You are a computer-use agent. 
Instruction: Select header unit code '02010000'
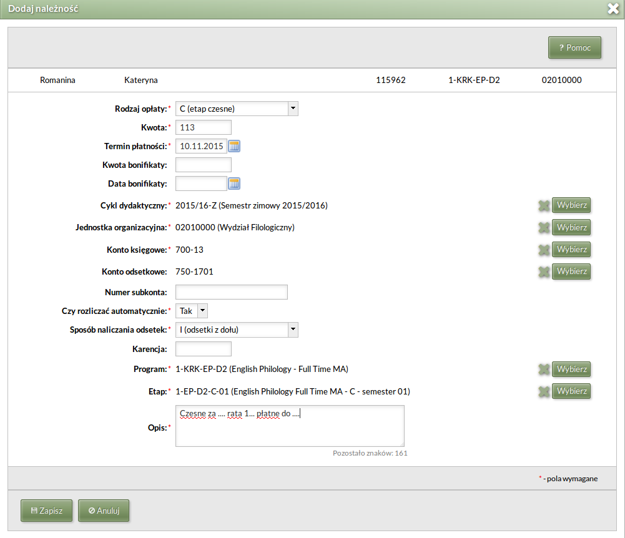tap(561, 80)
